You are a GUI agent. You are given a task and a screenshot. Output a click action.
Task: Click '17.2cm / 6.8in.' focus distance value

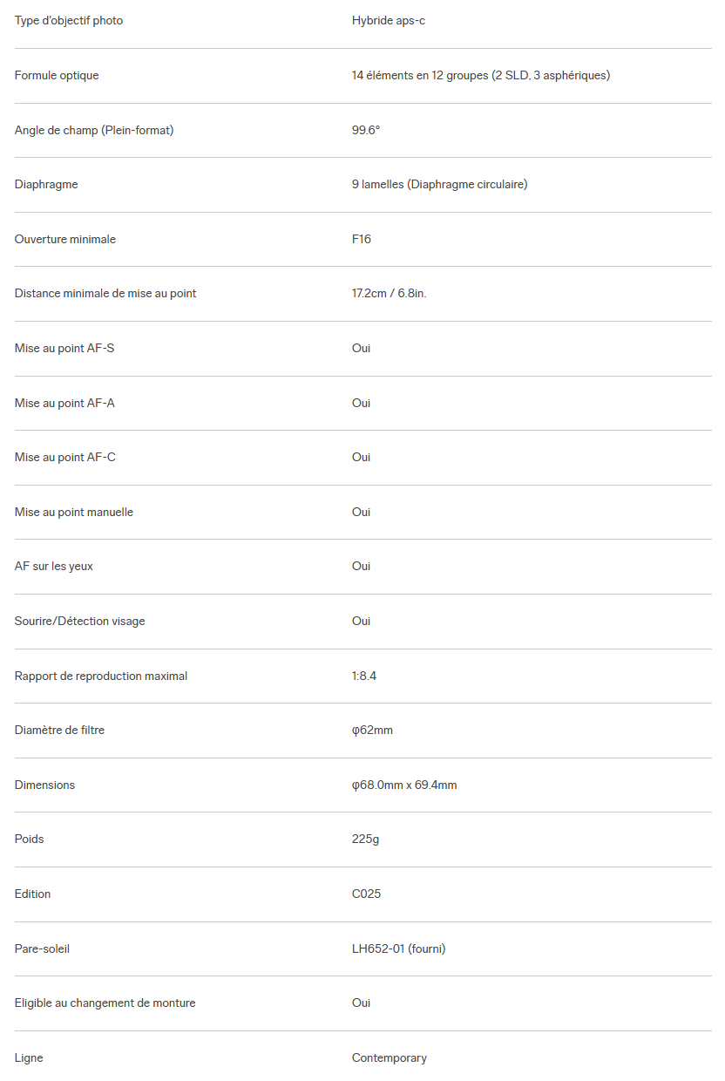(x=389, y=293)
